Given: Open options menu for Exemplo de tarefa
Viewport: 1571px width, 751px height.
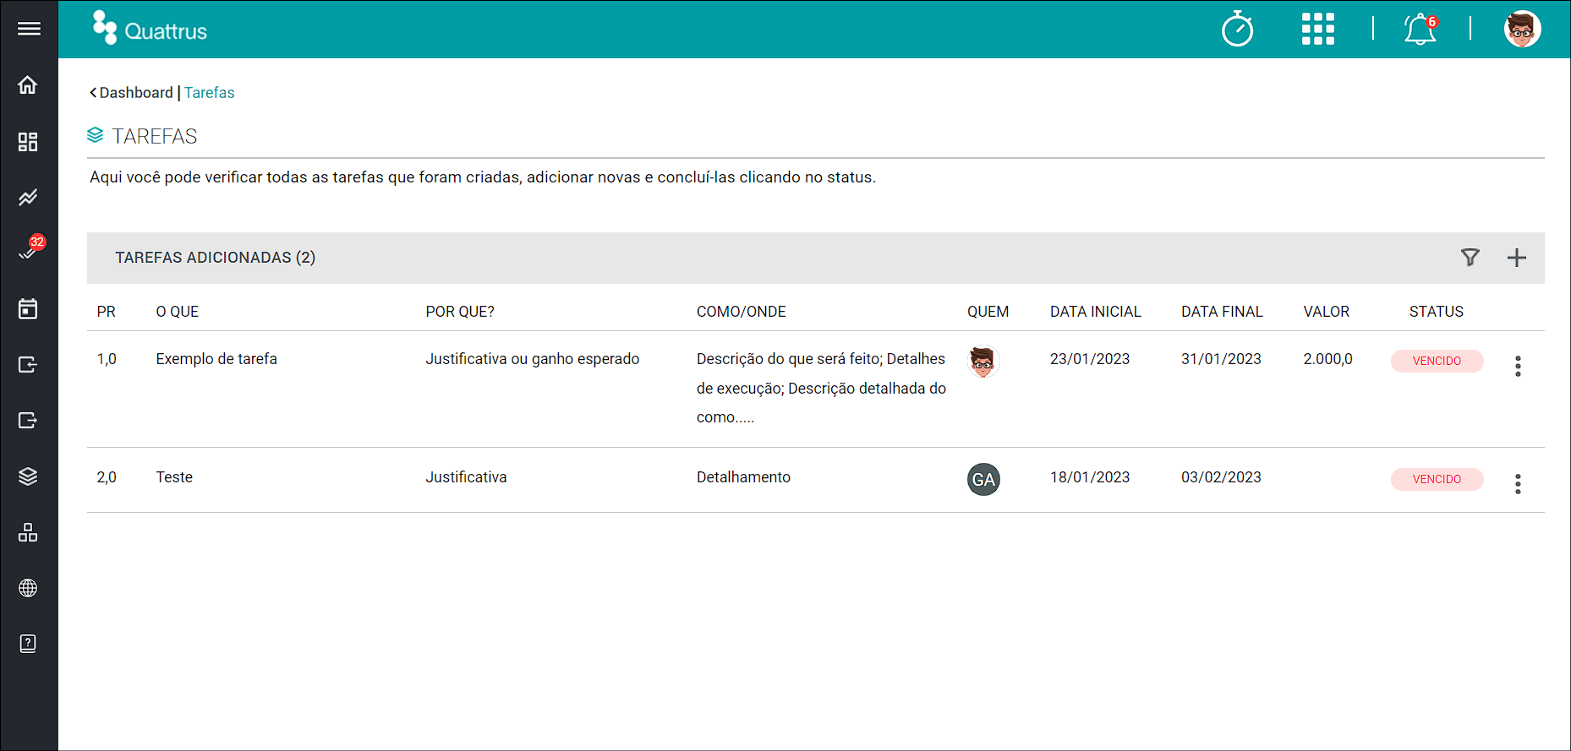Looking at the screenshot, I should [x=1518, y=366].
